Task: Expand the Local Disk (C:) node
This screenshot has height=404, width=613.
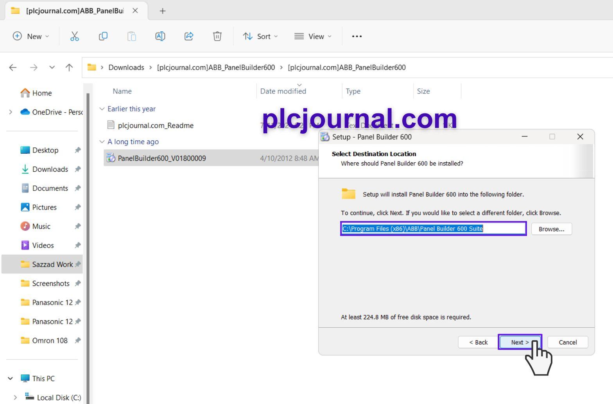Action: [15, 397]
